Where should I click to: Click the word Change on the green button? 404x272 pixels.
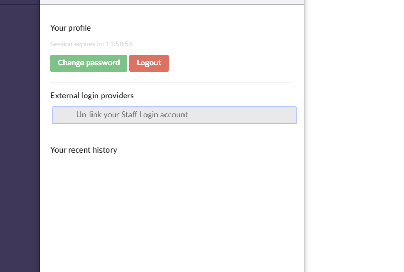(71, 63)
